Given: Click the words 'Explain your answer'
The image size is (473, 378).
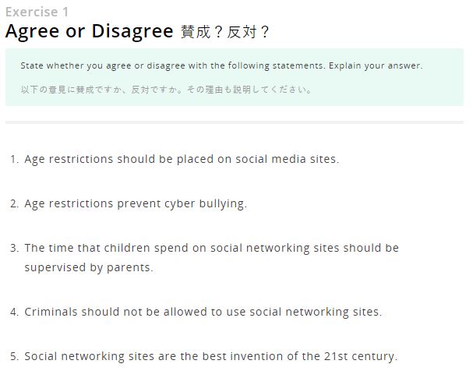Looking at the screenshot, I should (x=376, y=65).
